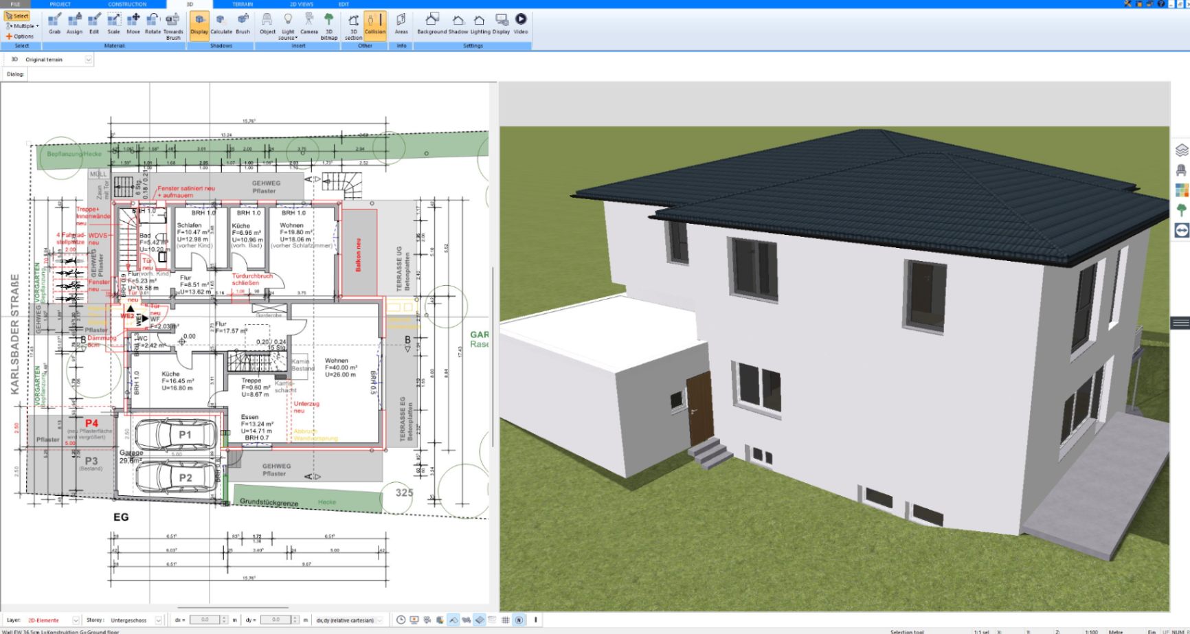Insert a 3D bitmap tree
The image size is (1190, 634).
click(329, 26)
